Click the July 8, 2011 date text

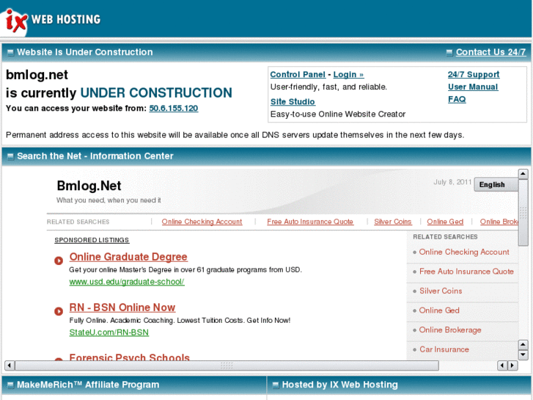click(452, 182)
